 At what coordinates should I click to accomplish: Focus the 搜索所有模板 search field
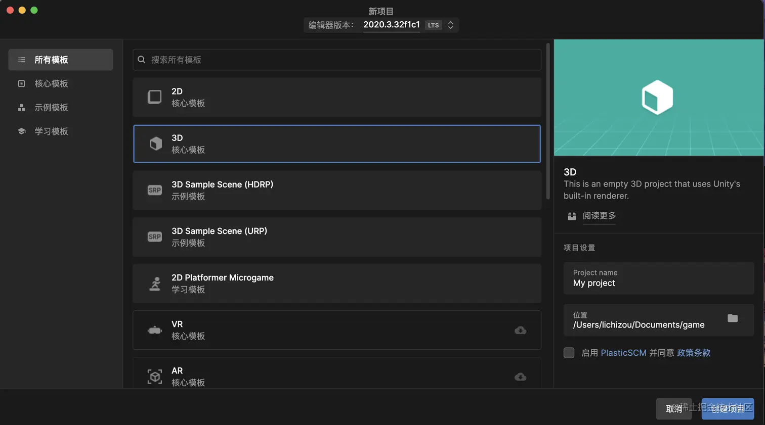pyautogui.click(x=337, y=60)
